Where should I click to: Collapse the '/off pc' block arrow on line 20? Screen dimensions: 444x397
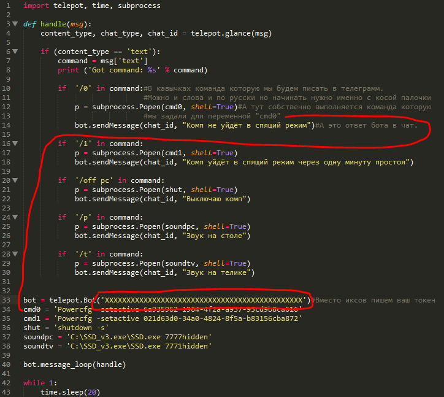pos(15,180)
